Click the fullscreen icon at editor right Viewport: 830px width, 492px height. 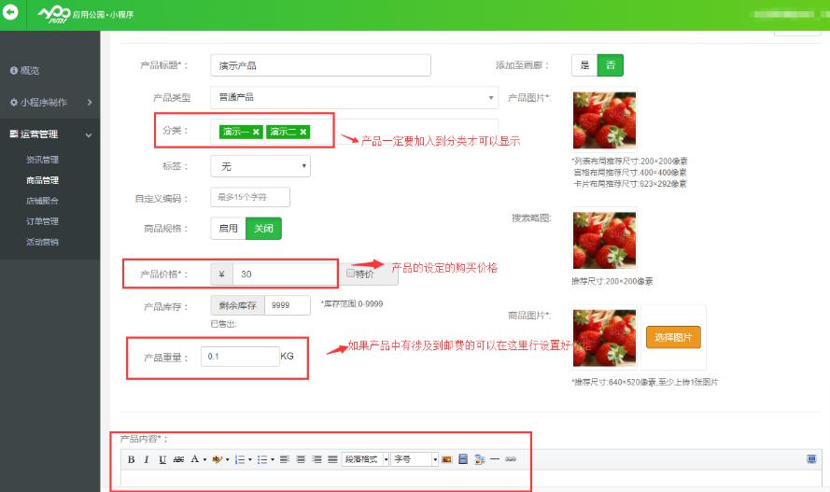[x=811, y=458]
